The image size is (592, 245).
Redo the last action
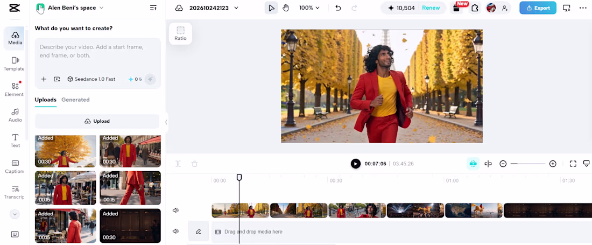coord(354,8)
